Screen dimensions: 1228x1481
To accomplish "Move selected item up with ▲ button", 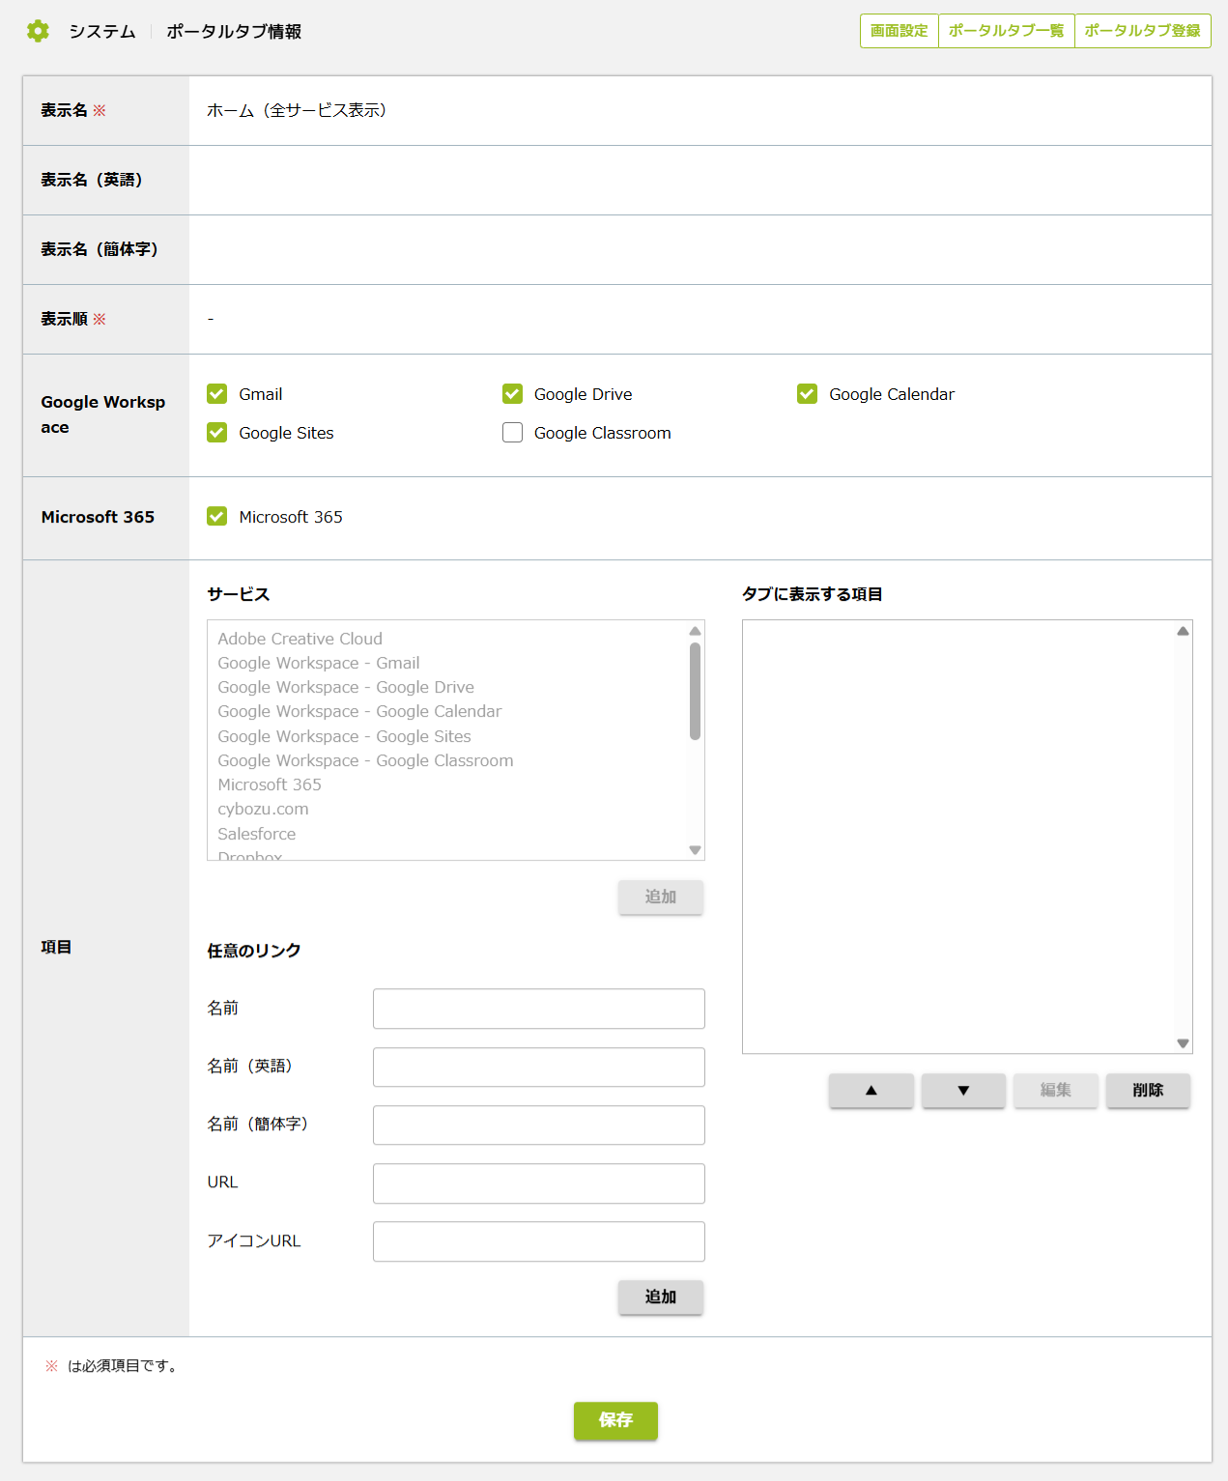I will coord(871,1090).
